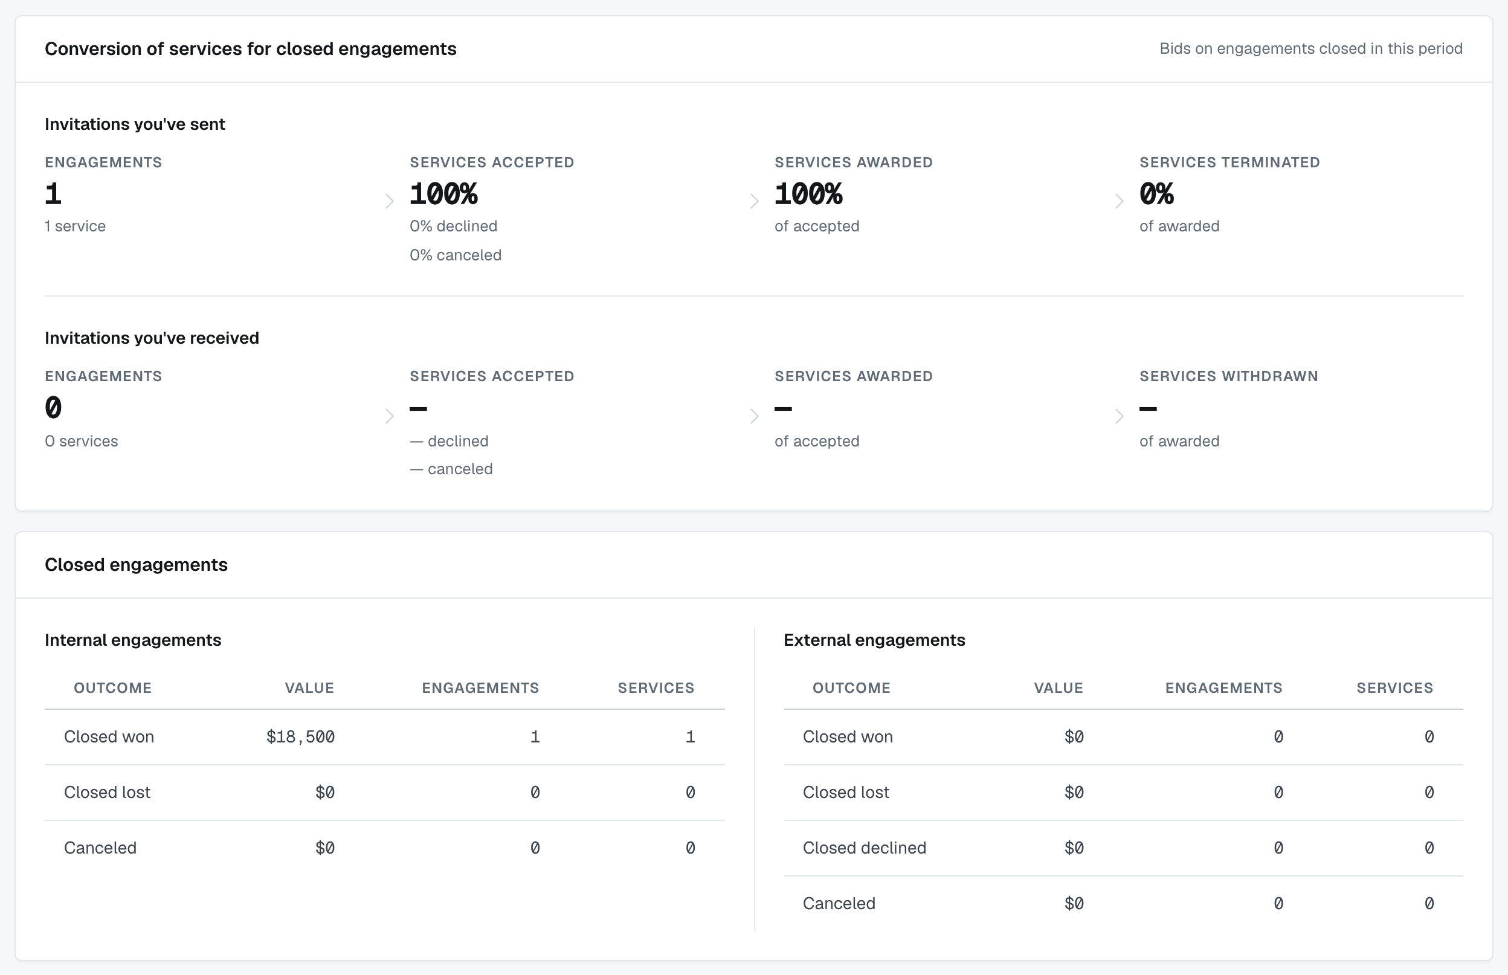1508x975 pixels.
Task: Click the external table OUTCOME column header
Action: pyautogui.click(x=851, y=688)
